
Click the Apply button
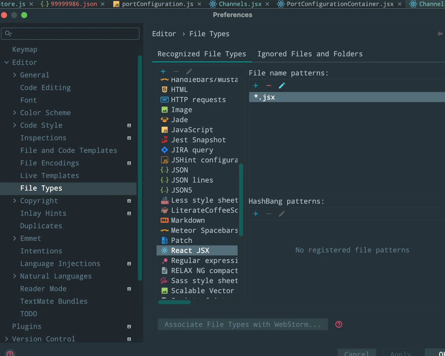click(x=401, y=352)
